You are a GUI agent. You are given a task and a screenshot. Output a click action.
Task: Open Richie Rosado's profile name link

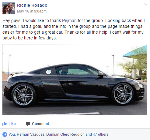pyautogui.click(x=32, y=5)
